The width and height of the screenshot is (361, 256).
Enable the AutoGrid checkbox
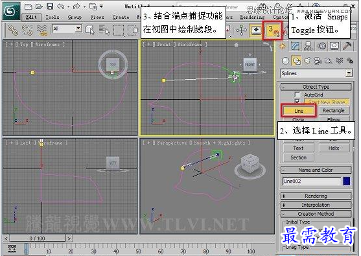(x=297, y=95)
